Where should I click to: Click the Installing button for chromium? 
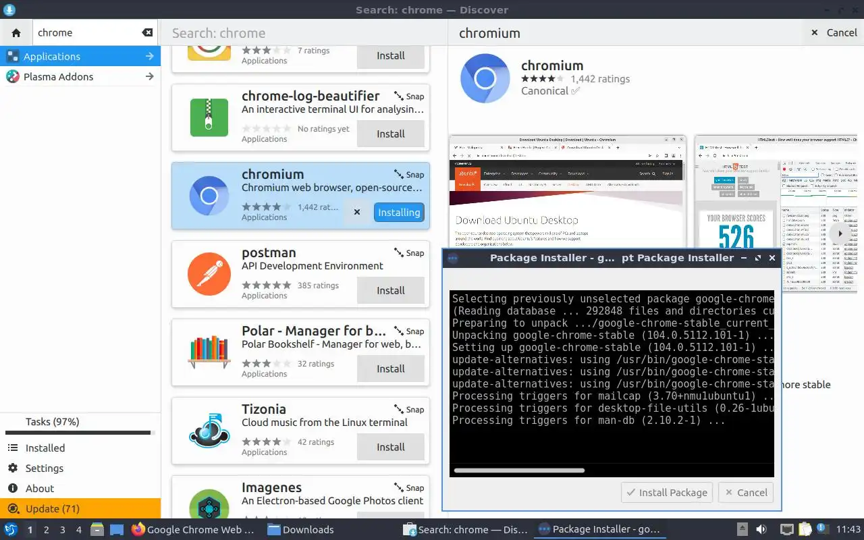click(399, 212)
